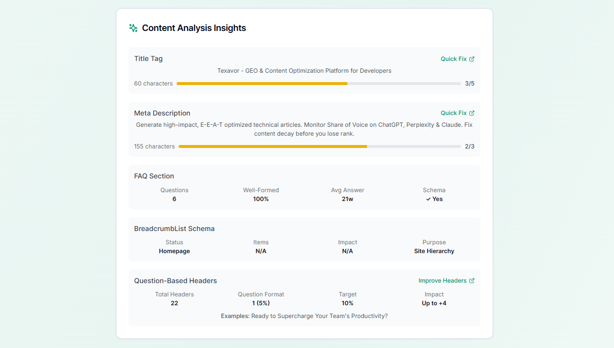Screen dimensions: 614x348
Task: Click the 3/5 score for Title Tag
Action: pos(469,84)
